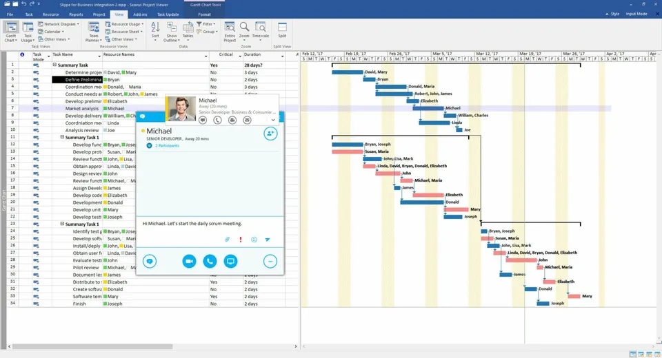Select the Sort icon in Data group

[155, 30]
